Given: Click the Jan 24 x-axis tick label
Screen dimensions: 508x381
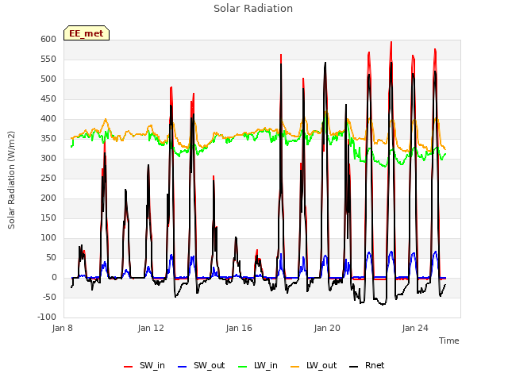Looking at the screenshot, I should [415, 328].
